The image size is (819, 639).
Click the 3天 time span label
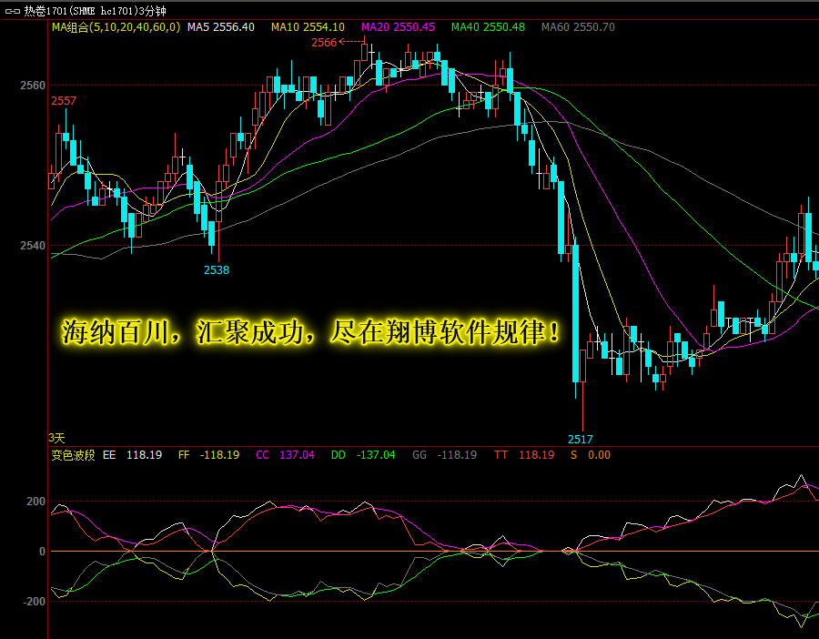click(56, 438)
